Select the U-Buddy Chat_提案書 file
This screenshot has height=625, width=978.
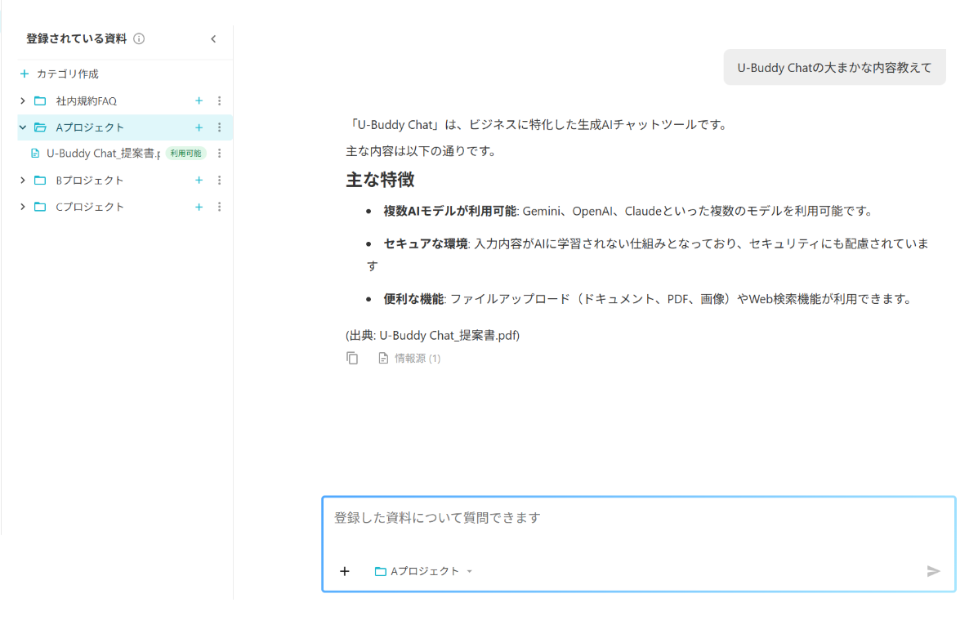pyautogui.click(x=103, y=154)
